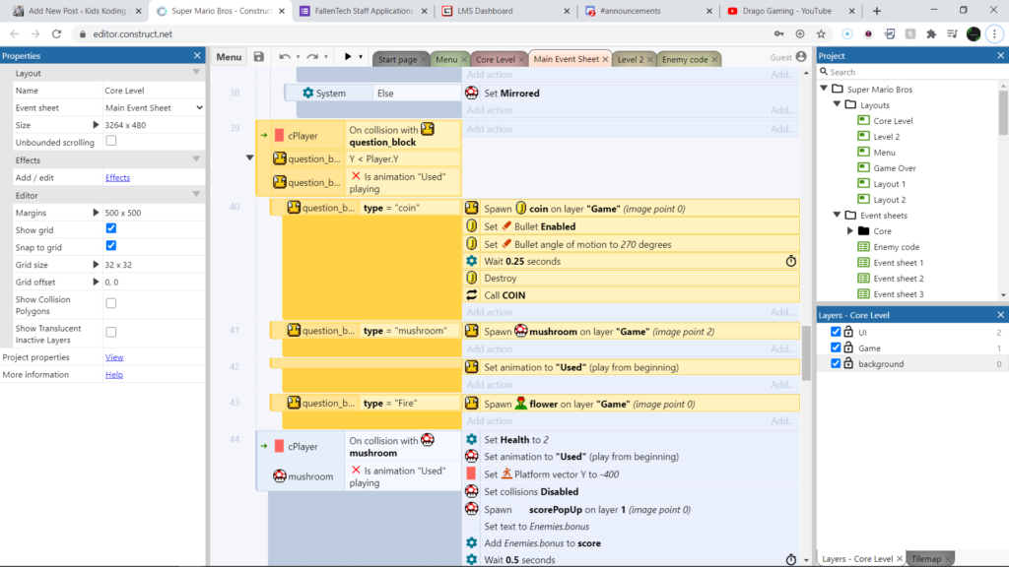The width and height of the screenshot is (1009, 567).
Task: Open the preview options dropdown arrow
Action: [361, 57]
